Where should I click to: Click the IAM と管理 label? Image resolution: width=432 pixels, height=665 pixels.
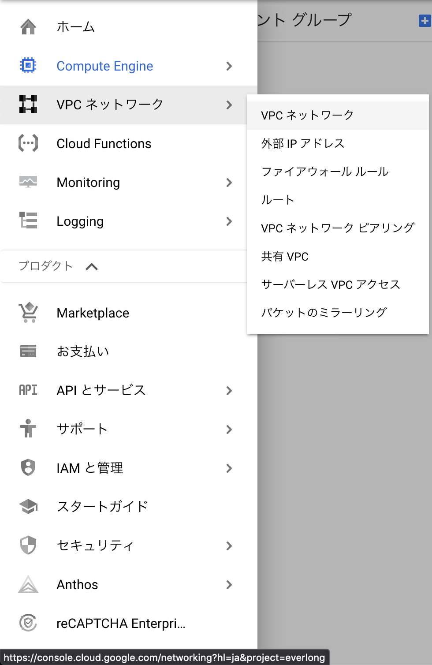coord(90,468)
